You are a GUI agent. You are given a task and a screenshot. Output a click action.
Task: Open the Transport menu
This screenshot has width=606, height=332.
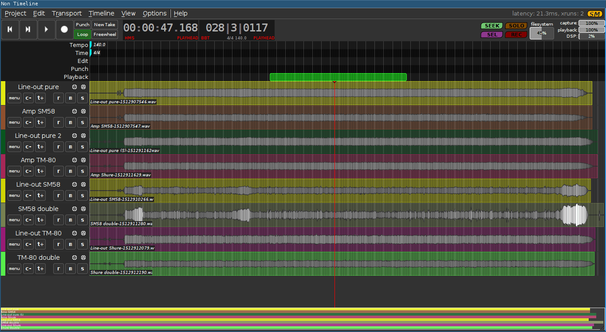click(67, 13)
